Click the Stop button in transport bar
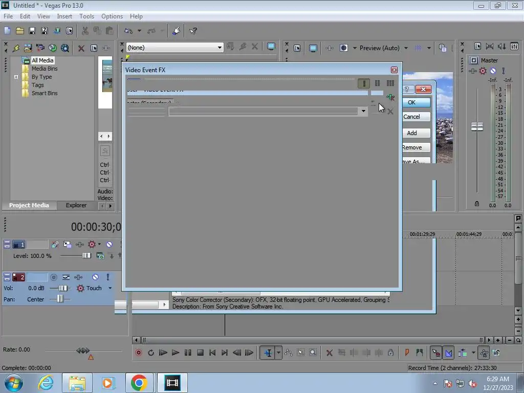This screenshot has width=524, height=393. point(200,353)
